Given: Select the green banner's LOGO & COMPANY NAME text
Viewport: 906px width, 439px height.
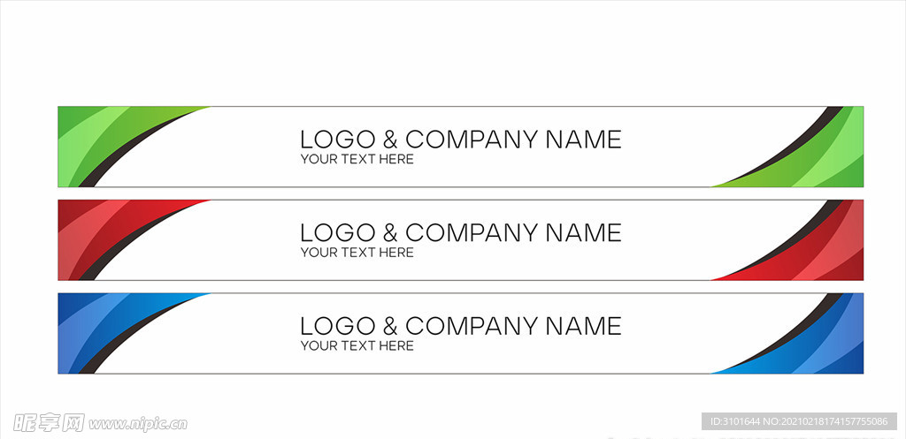Looking at the screenshot, I should [x=460, y=140].
